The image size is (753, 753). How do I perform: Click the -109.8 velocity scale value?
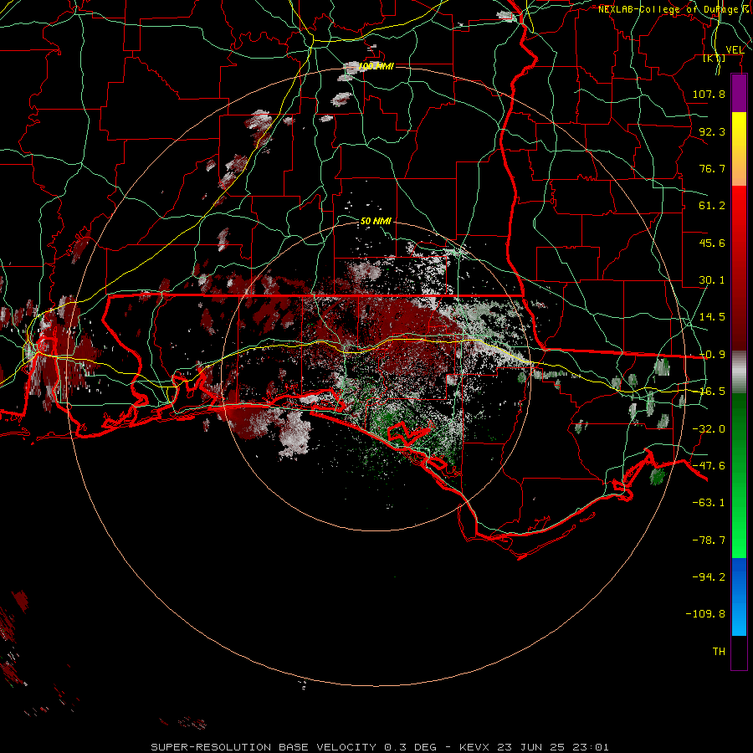point(705,614)
